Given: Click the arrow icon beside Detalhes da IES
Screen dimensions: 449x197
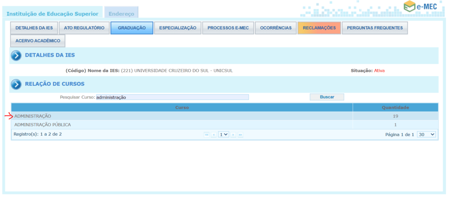Looking at the screenshot, I should (x=16, y=55).
